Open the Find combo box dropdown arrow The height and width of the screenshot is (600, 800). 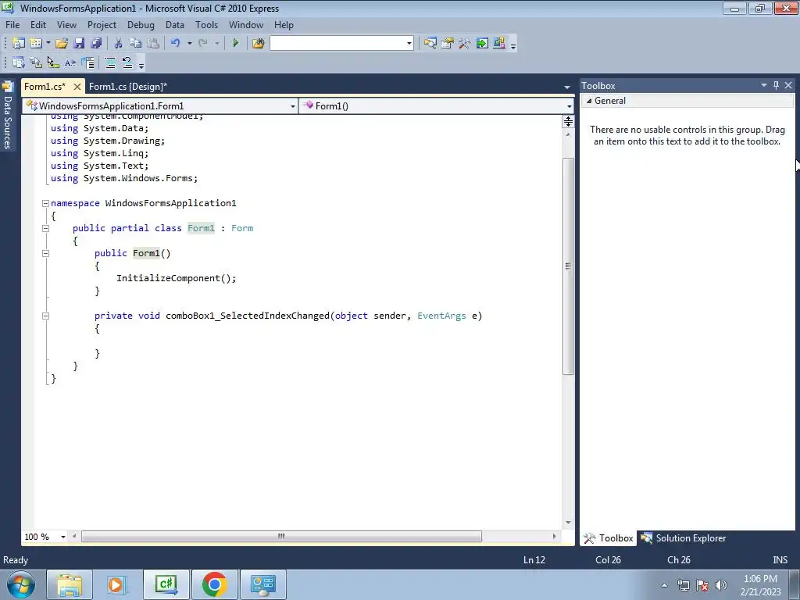tap(409, 44)
